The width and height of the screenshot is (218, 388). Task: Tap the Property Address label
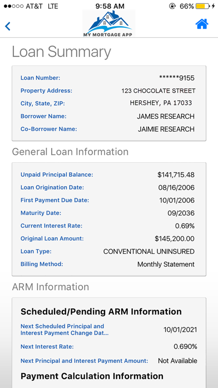coord(46,91)
